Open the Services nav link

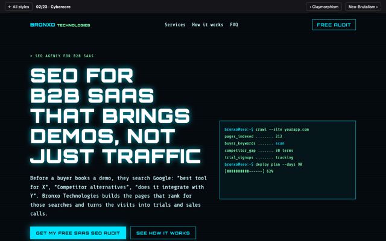point(175,25)
